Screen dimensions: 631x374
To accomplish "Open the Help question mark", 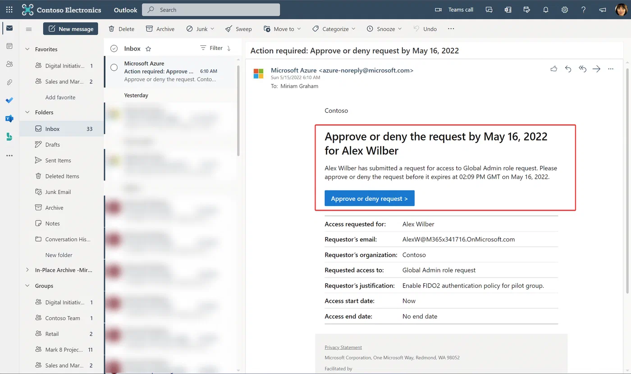I will point(584,9).
